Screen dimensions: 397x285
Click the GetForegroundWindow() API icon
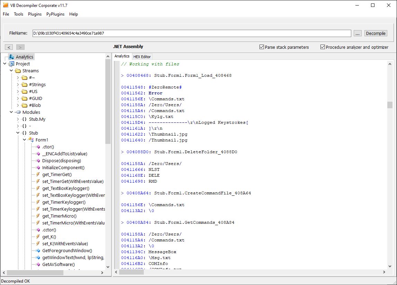coord(38,251)
